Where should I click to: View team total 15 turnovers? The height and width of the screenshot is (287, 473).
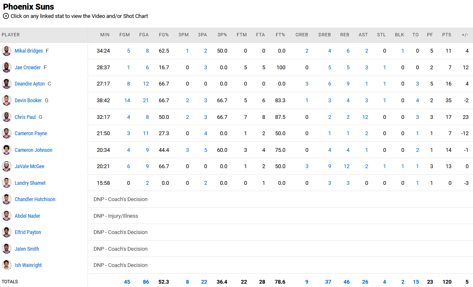[416, 282]
